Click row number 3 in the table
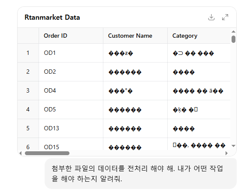Viewport: 247px width, 195px height. click(x=28, y=91)
